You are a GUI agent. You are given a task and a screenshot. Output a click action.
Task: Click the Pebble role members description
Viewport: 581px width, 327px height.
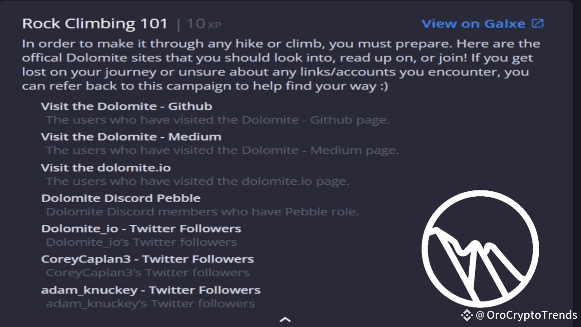202,212
